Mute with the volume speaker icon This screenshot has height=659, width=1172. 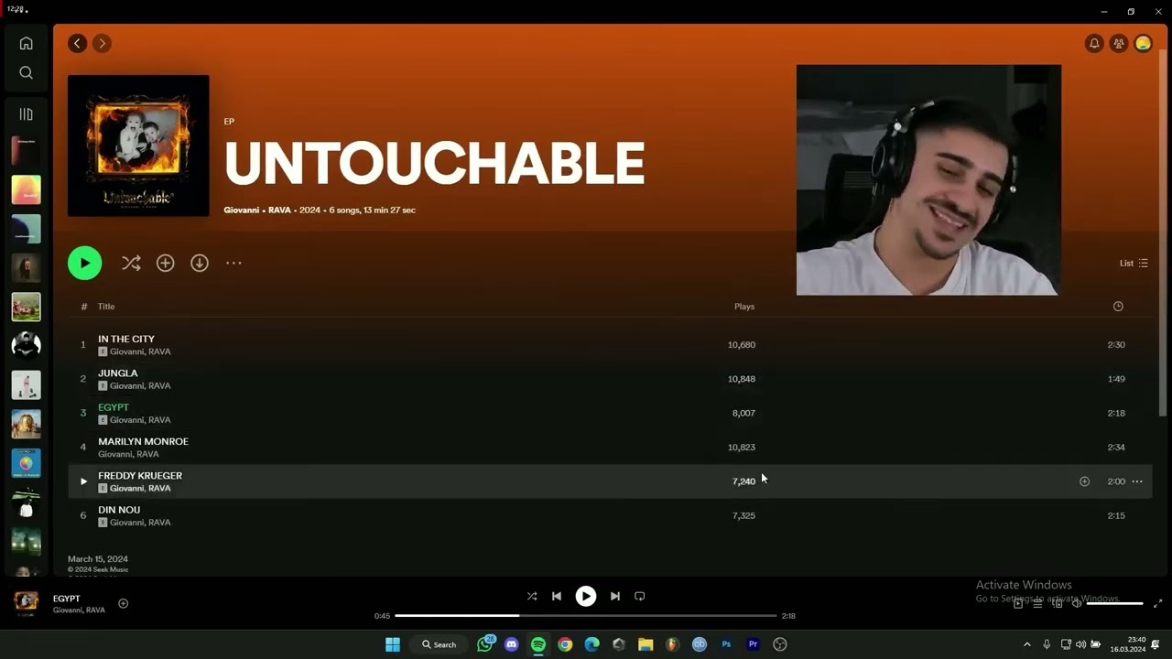pos(1077,603)
